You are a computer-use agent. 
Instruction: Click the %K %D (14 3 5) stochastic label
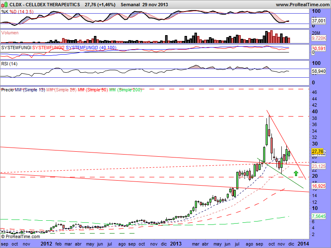(x=17, y=12)
